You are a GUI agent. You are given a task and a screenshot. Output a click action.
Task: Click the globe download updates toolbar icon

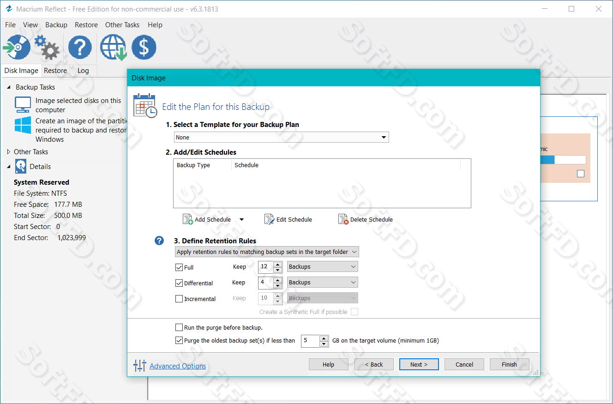tap(114, 47)
